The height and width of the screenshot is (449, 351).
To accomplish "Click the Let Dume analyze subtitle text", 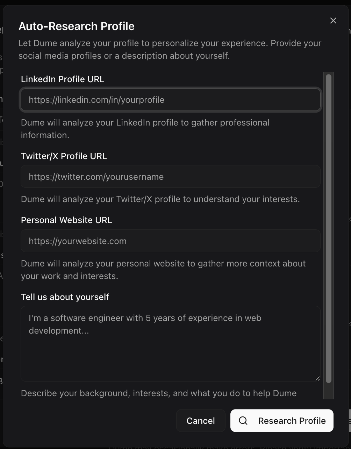I will (170, 49).
